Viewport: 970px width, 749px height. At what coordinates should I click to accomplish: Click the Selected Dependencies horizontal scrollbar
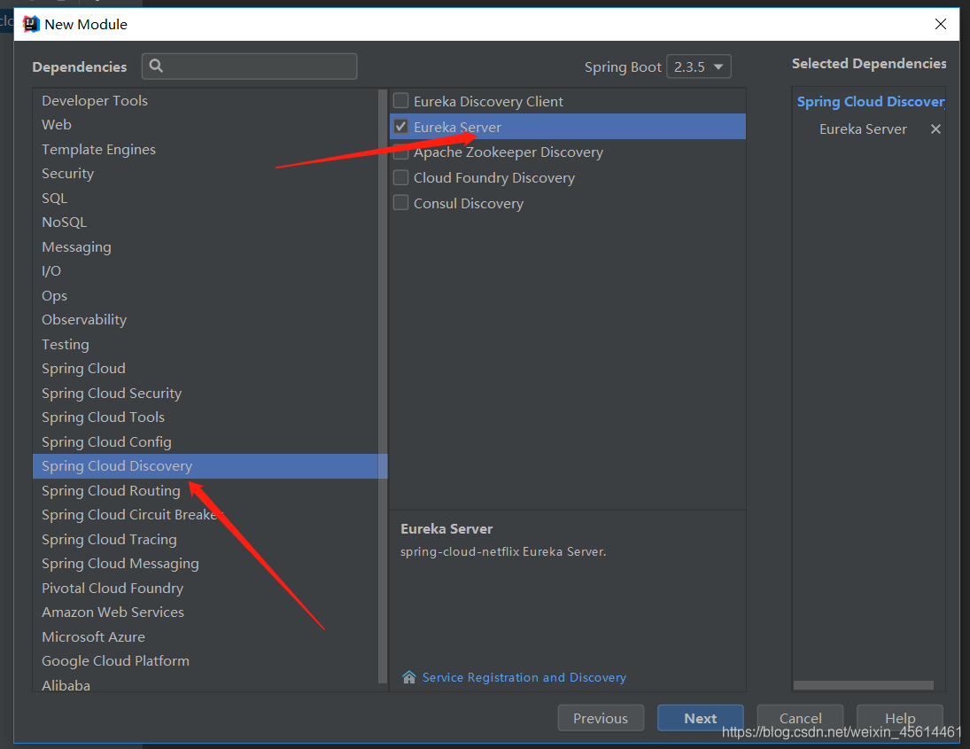(x=864, y=685)
